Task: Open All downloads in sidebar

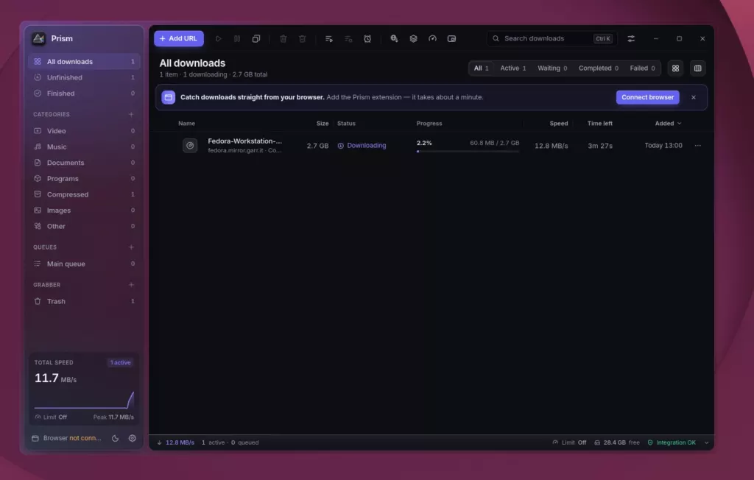Action: tap(84, 62)
